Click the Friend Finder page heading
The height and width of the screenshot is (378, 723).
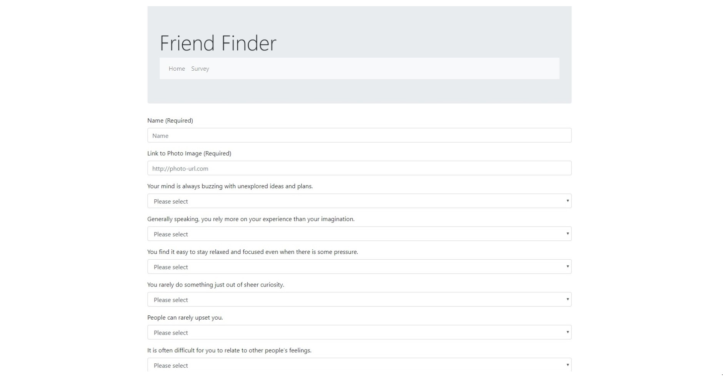[x=218, y=43]
